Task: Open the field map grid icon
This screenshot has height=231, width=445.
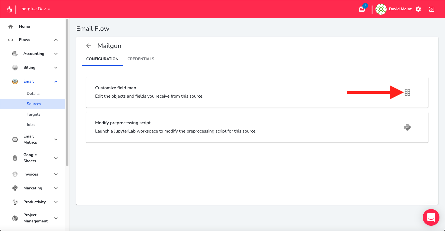Action: pos(407,92)
